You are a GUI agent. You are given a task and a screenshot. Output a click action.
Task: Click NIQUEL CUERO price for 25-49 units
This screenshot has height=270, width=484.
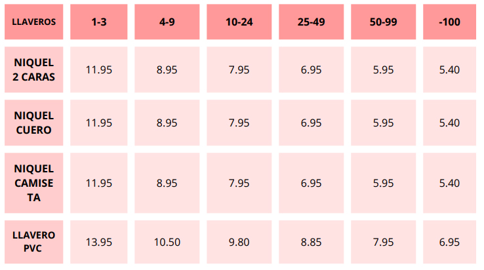[x=312, y=123]
